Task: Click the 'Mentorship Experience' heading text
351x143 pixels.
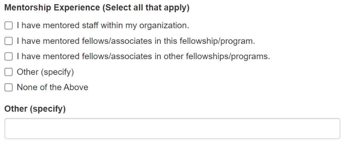Action: 52,8
